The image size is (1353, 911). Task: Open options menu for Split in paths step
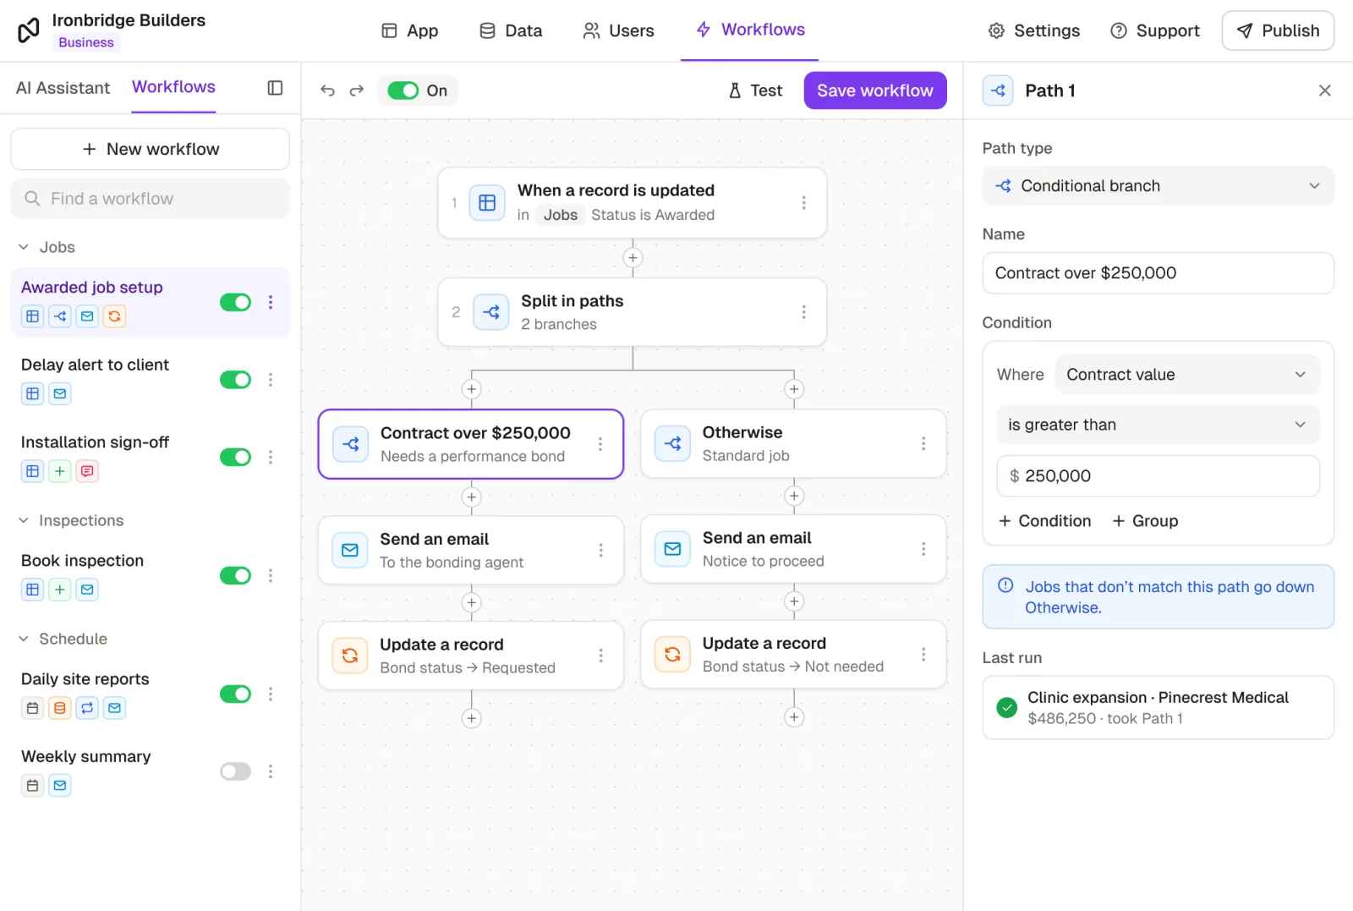point(803,312)
